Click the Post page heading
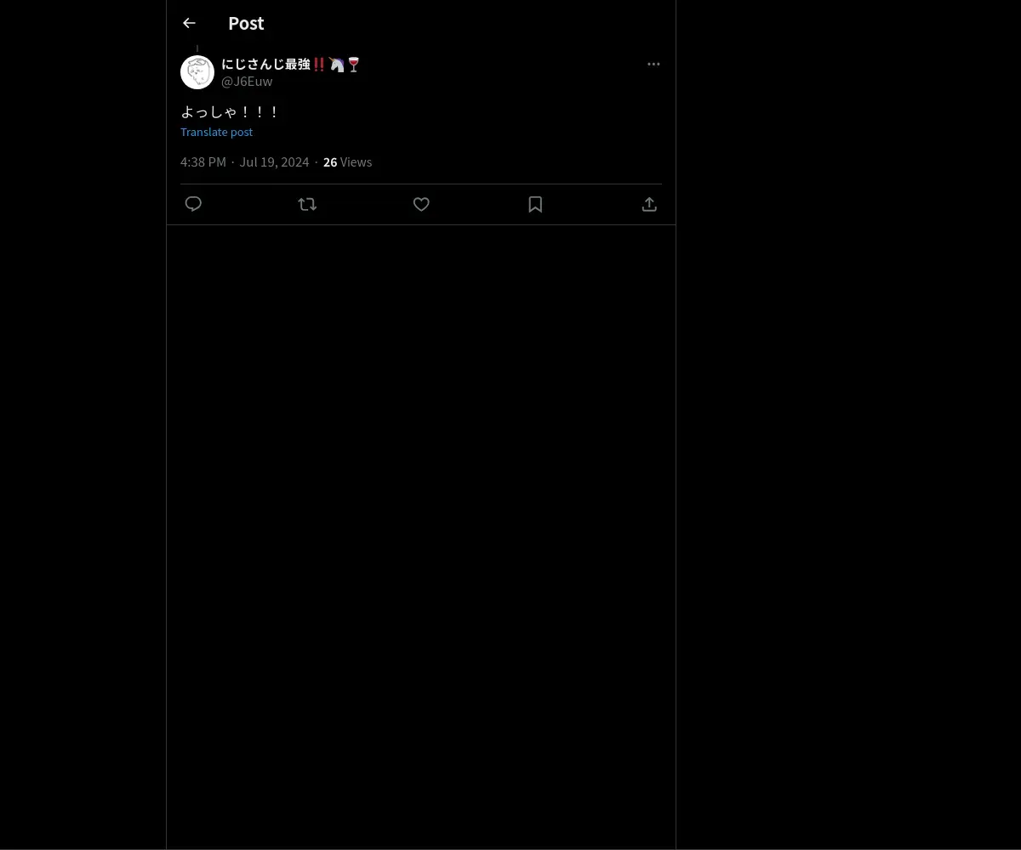 click(x=246, y=23)
